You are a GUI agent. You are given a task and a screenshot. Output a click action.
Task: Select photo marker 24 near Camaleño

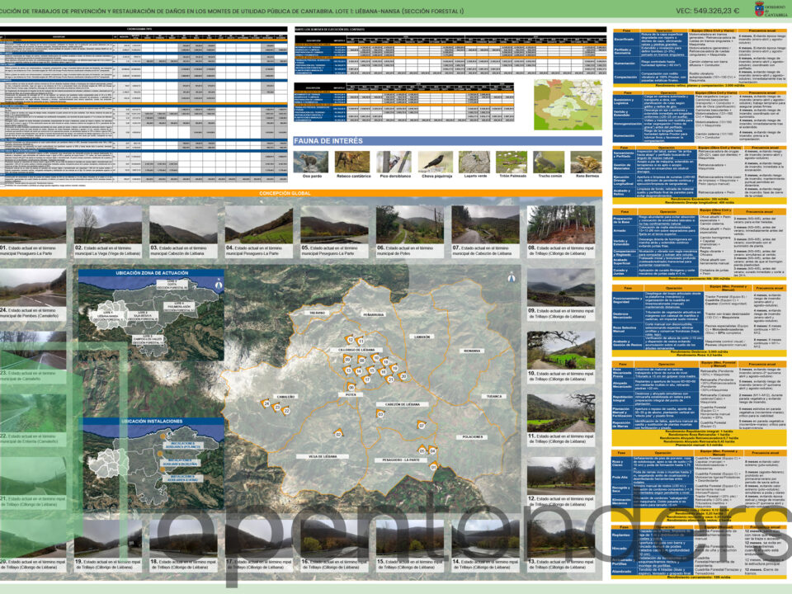[266, 403]
